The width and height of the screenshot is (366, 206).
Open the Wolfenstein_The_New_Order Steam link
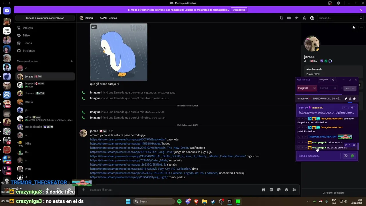[140, 148]
